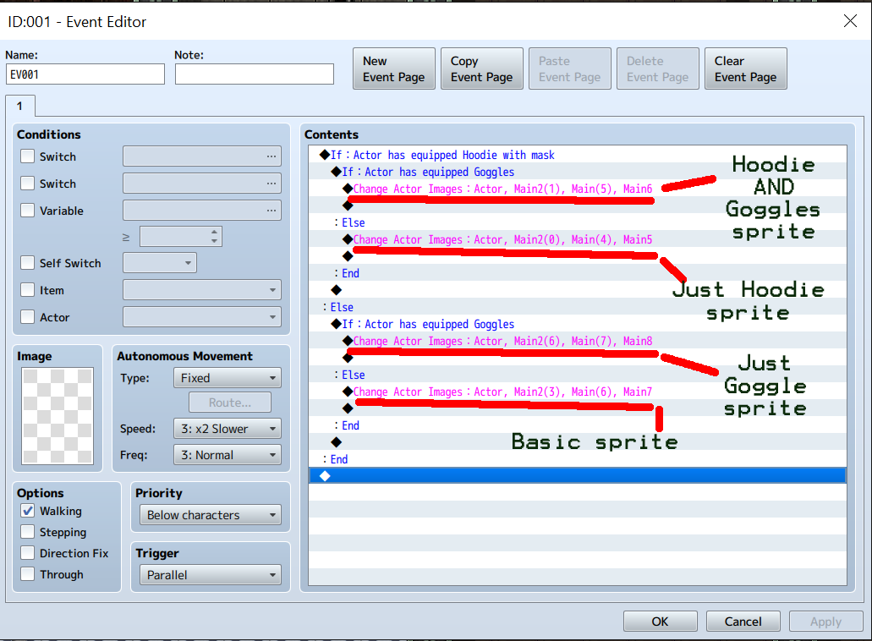872x641 pixels.
Task: Select the final ': End' command line
Action: click(x=578, y=459)
